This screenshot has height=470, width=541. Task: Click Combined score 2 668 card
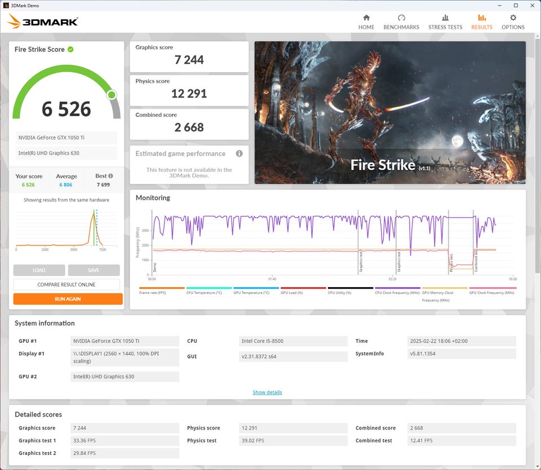click(x=189, y=124)
